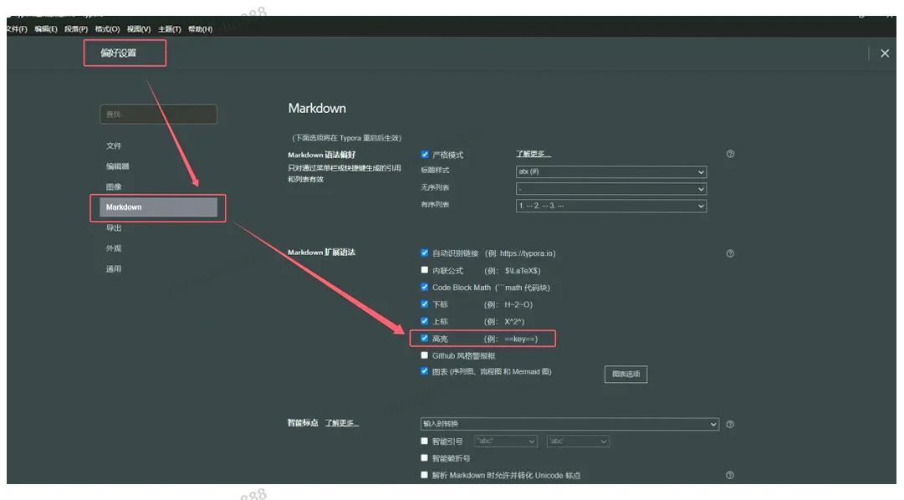Toggle the Code Block Math checkbox

pos(424,287)
